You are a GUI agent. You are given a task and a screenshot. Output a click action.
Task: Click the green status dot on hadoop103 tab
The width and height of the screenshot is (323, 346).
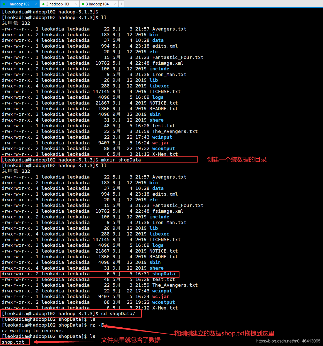[43, 4]
